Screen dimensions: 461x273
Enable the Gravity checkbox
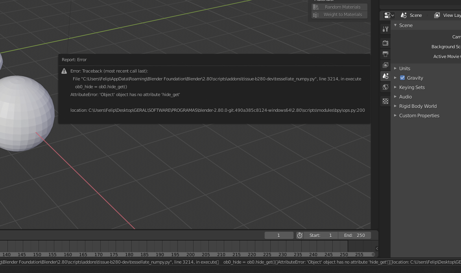tap(402, 78)
